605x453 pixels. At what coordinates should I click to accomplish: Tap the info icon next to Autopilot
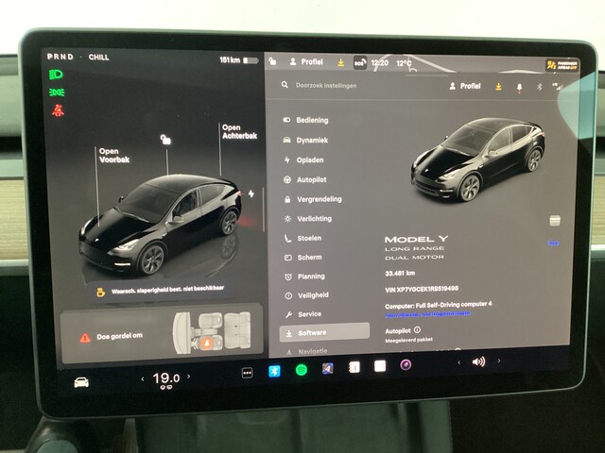tap(417, 330)
